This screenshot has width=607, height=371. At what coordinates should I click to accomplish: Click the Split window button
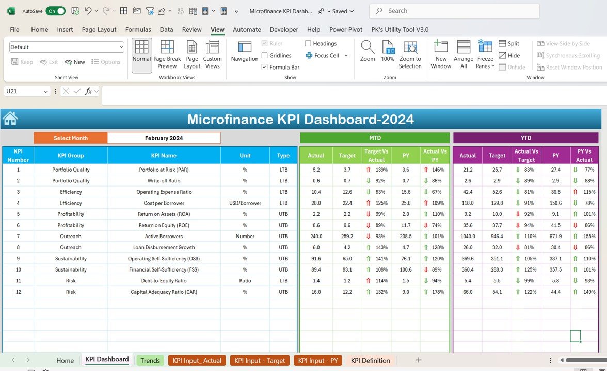pyautogui.click(x=509, y=43)
